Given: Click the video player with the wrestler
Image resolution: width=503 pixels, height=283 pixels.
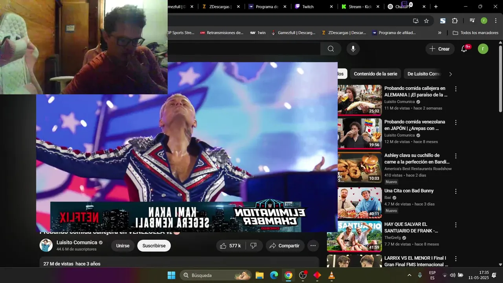Looking at the screenshot, I should pos(187,147).
